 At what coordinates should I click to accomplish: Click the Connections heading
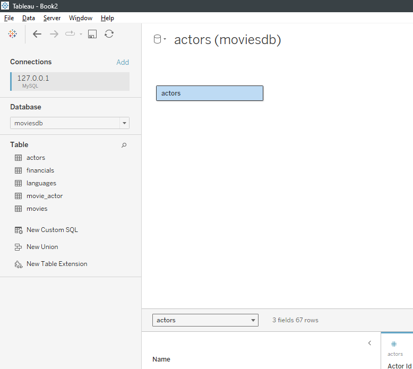31,62
